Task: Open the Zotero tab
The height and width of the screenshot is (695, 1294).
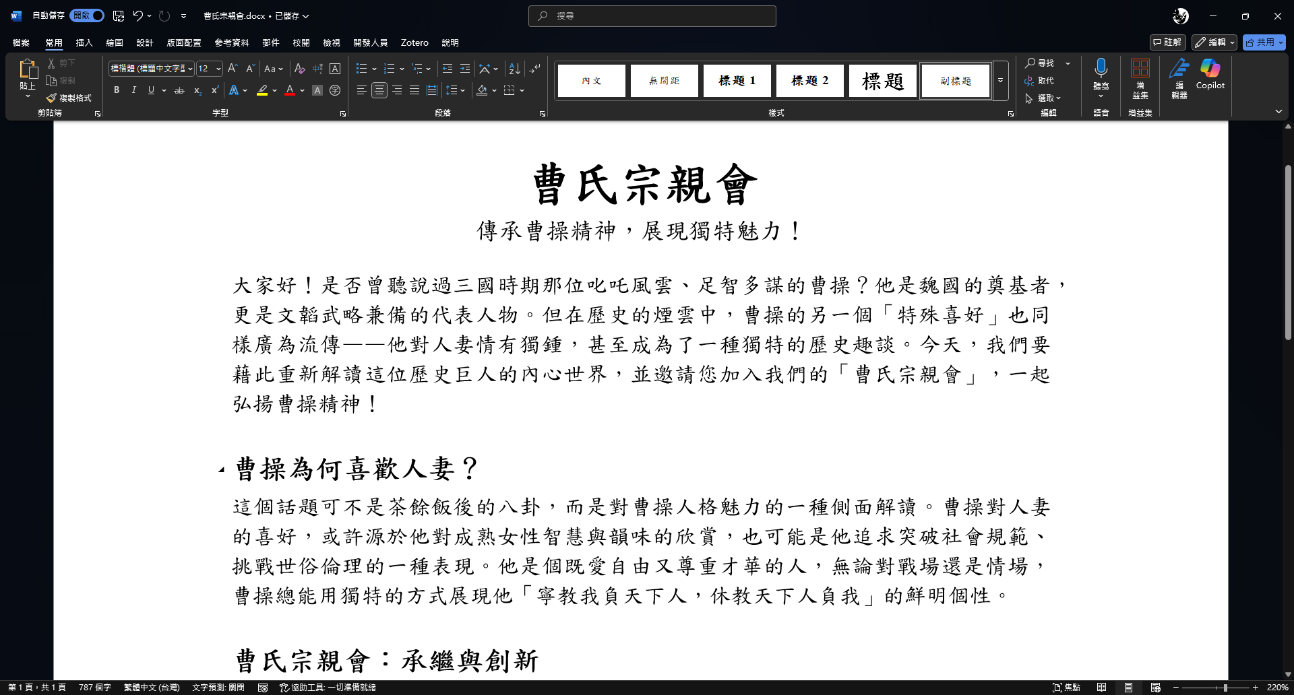Action: pyautogui.click(x=414, y=42)
